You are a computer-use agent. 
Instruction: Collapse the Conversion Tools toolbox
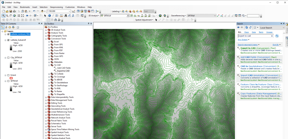[x=46, y=39]
